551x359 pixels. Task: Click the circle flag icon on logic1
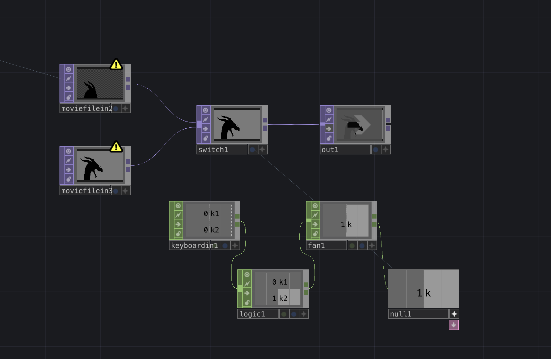pos(246,274)
